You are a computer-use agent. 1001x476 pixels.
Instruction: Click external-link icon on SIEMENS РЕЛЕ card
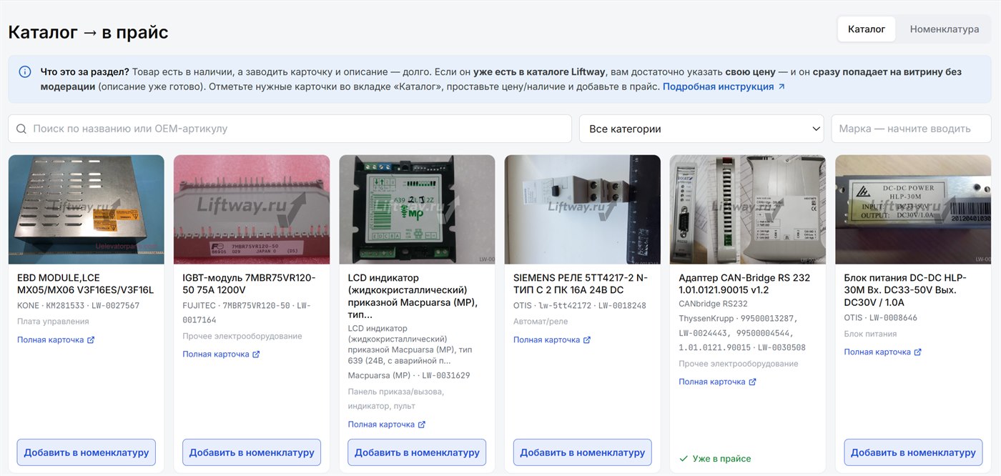[x=587, y=340]
